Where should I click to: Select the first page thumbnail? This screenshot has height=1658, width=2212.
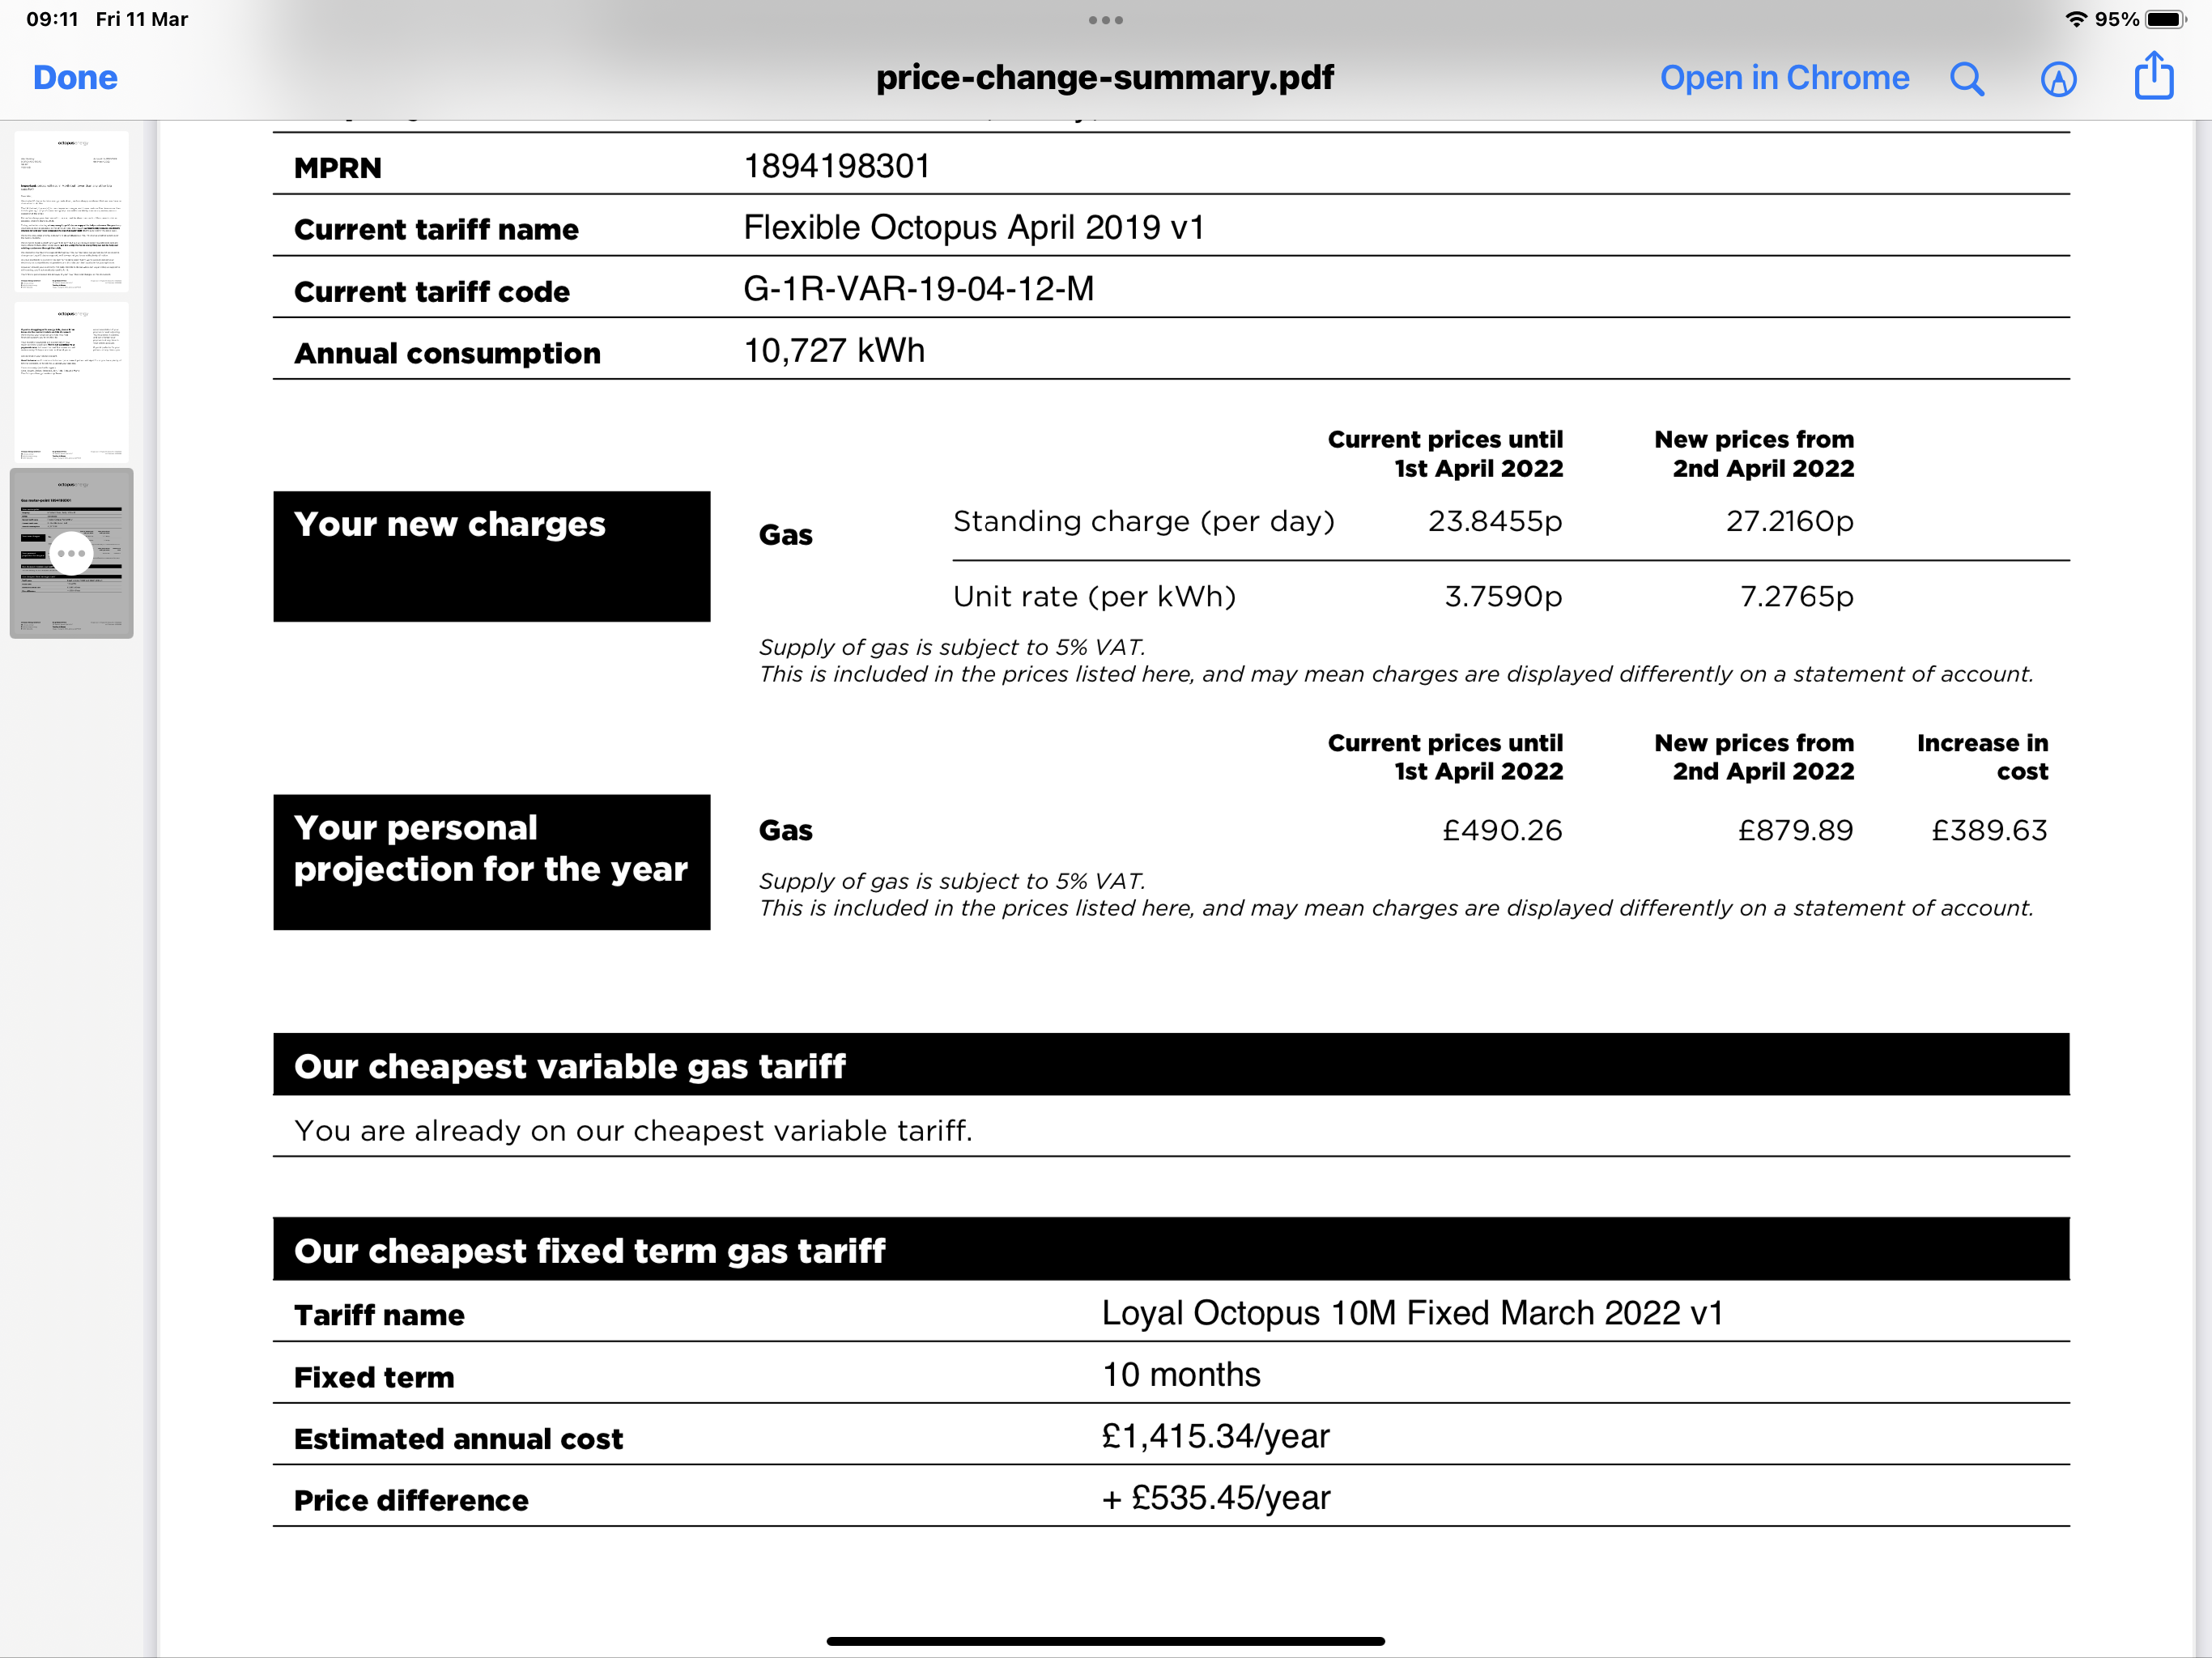coord(71,211)
